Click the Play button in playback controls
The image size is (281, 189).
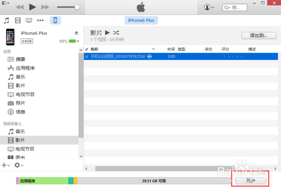pos(32,7)
